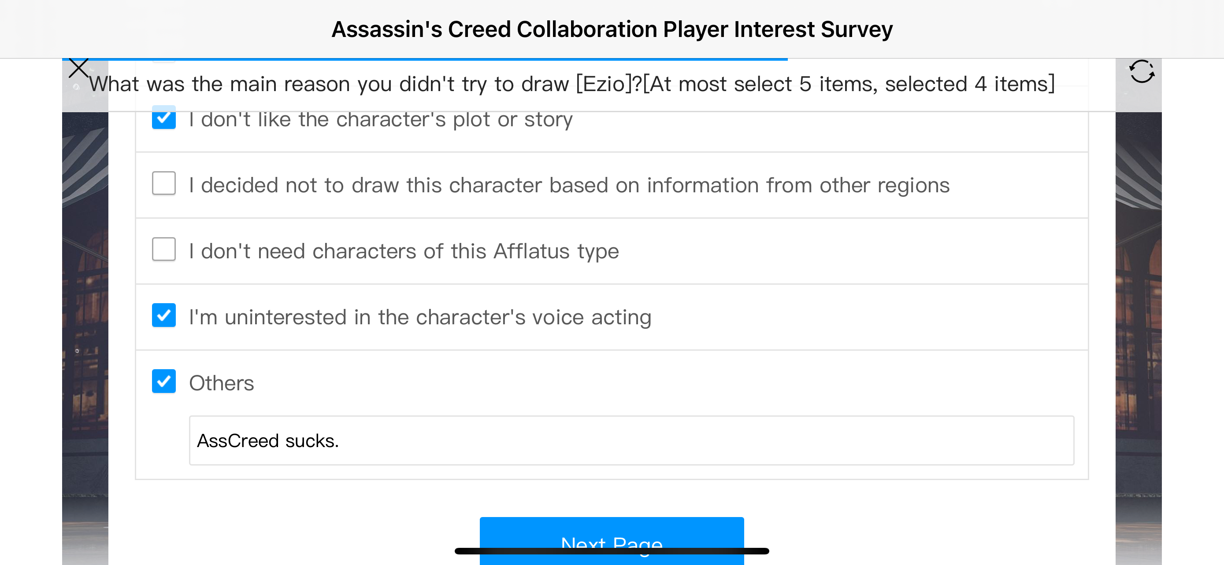Image resolution: width=1224 pixels, height=565 pixels.
Task: Check the Afflatus type checkbox
Action: (x=163, y=249)
